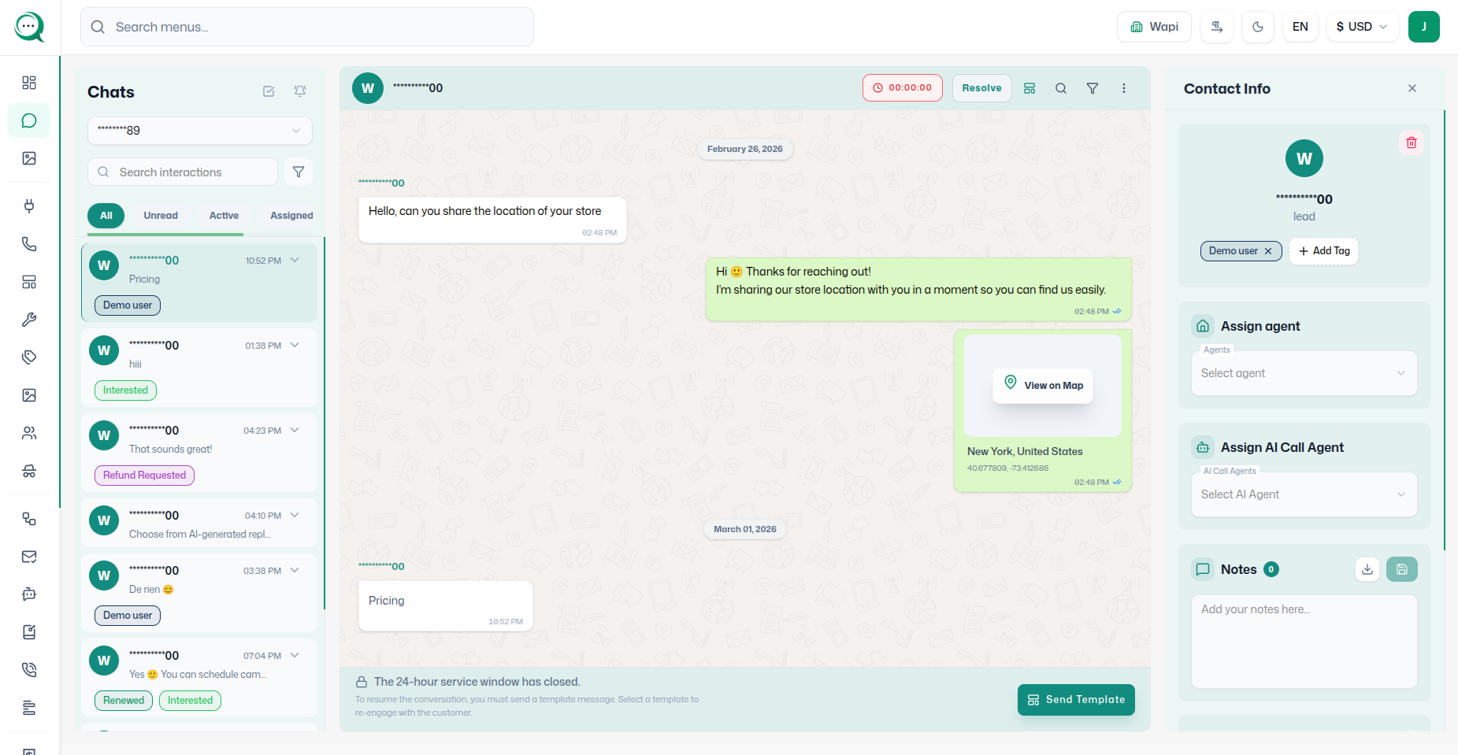Open the mail envelope sidebar icon

coord(29,557)
